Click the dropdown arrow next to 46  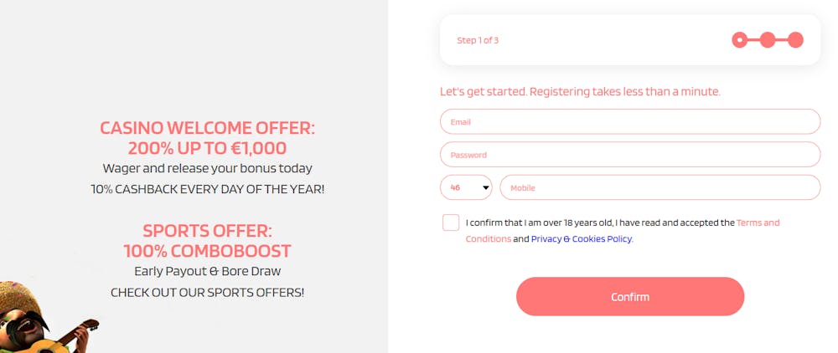(486, 187)
